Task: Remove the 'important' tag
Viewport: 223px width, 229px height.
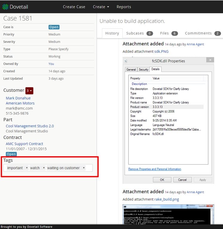Action: tap(27, 168)
